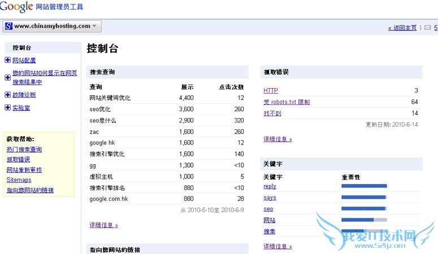Open the 网站配置 sidebar link
This screenshot has width=438, height=254.
25,60
